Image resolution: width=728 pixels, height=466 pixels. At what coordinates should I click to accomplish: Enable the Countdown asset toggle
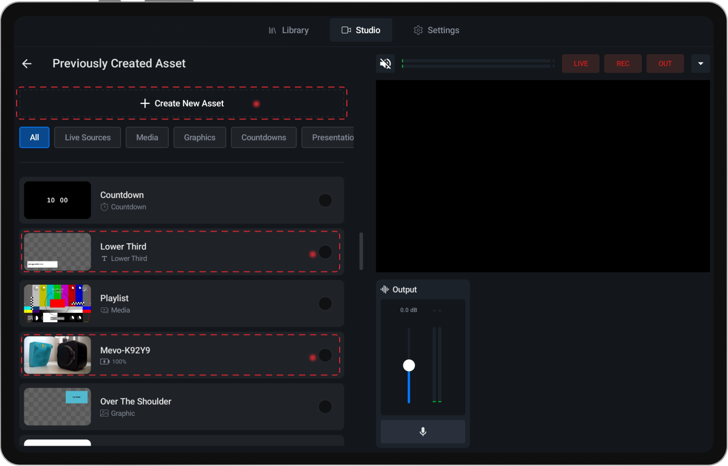[325, 200]
